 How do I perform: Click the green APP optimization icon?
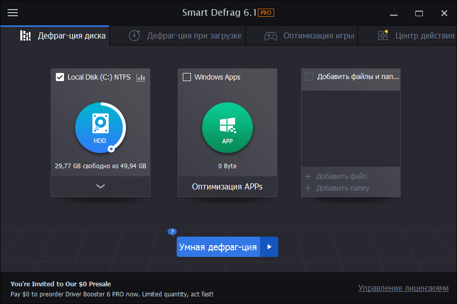pos(227,128)
